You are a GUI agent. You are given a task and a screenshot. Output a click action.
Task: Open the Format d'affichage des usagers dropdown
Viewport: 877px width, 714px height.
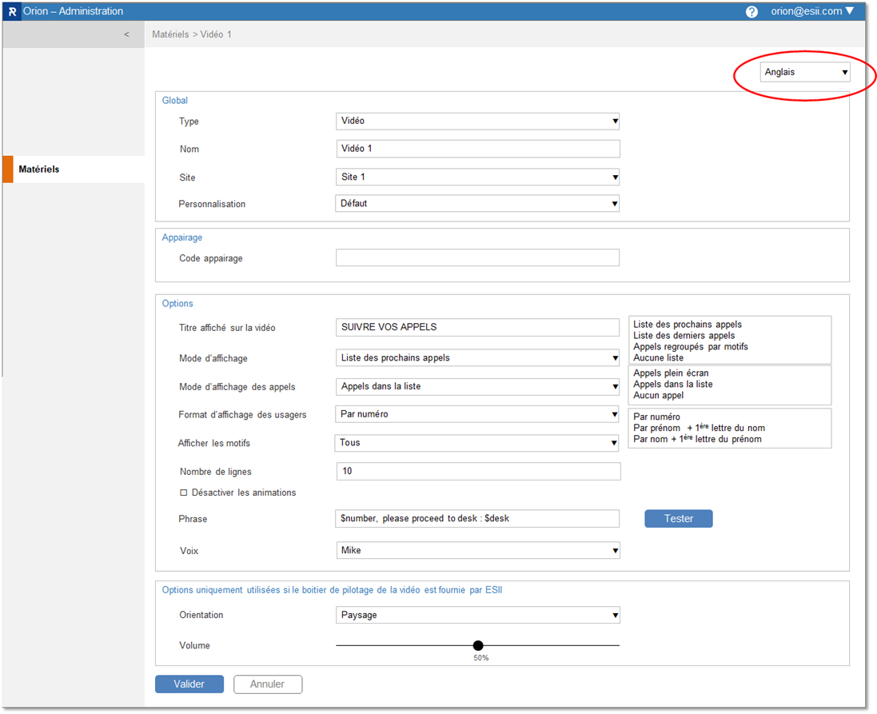coord(477,415)
